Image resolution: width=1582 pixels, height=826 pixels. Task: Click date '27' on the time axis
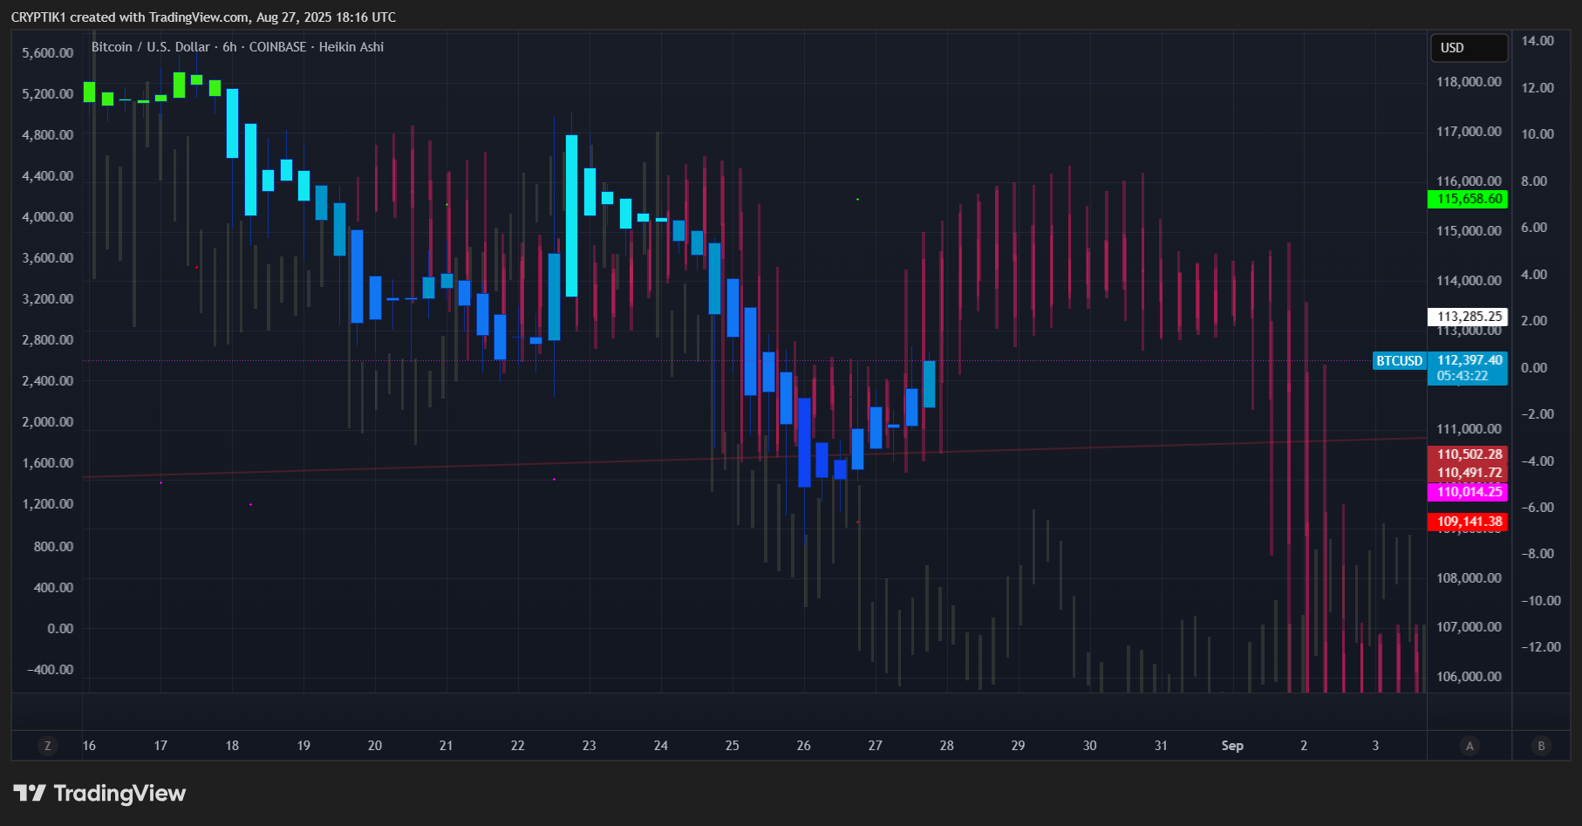(x=876, y=746)
